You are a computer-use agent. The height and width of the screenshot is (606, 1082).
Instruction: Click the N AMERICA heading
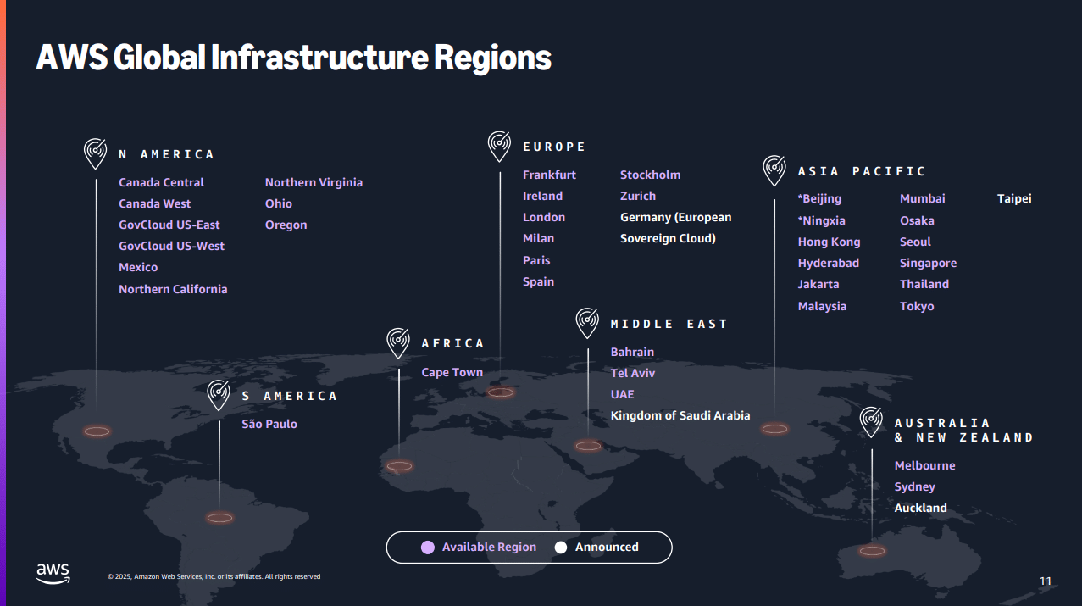click(166, 154)
